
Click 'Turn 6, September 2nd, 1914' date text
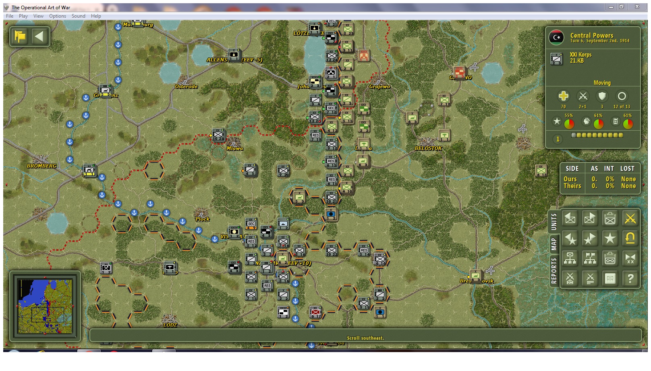pos(600,41)
